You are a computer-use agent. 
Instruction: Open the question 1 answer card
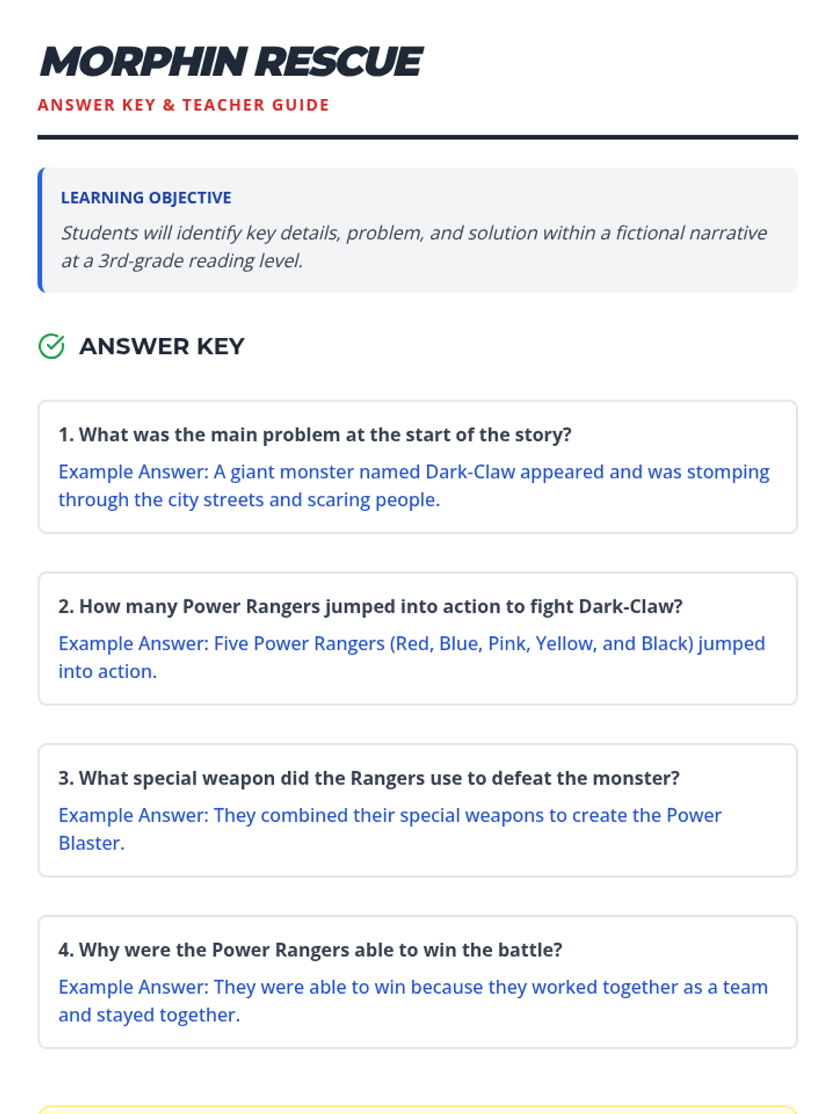pyautogui.click(x=417, y=466)
